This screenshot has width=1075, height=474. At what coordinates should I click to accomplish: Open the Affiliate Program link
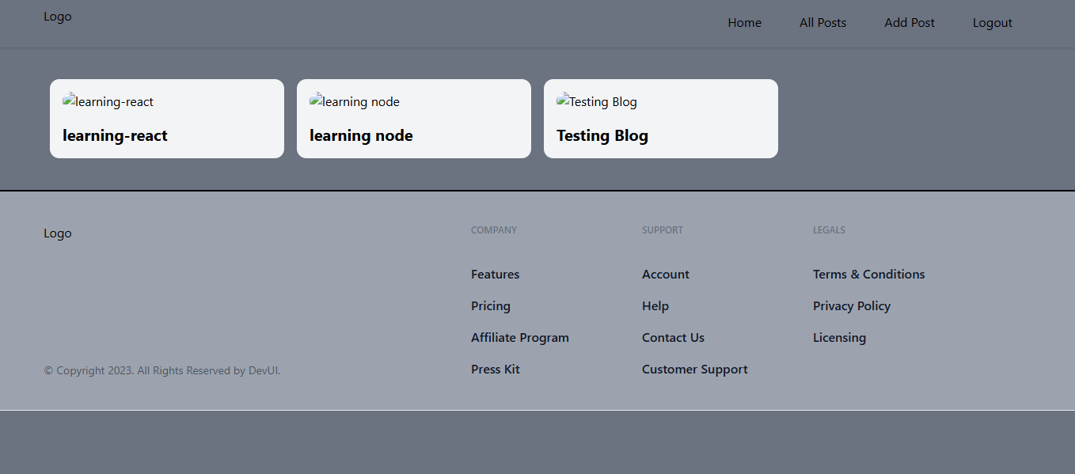519,338
